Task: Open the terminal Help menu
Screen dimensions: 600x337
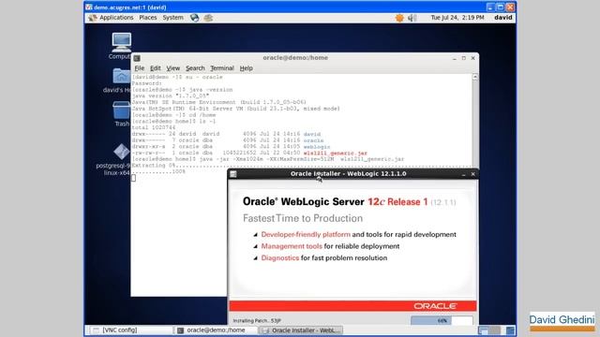Action: 246,68
